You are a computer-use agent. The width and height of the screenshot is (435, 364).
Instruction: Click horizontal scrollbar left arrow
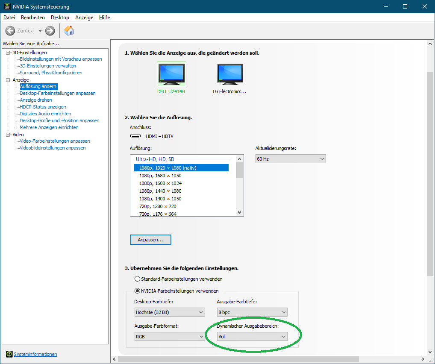tap(114, 359)
